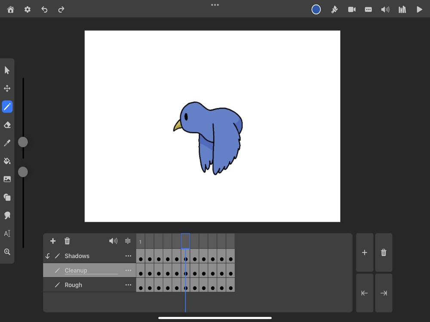
Task: Open options menu for Rough layer
Action: pyautogui.click(x=128, y=285)
